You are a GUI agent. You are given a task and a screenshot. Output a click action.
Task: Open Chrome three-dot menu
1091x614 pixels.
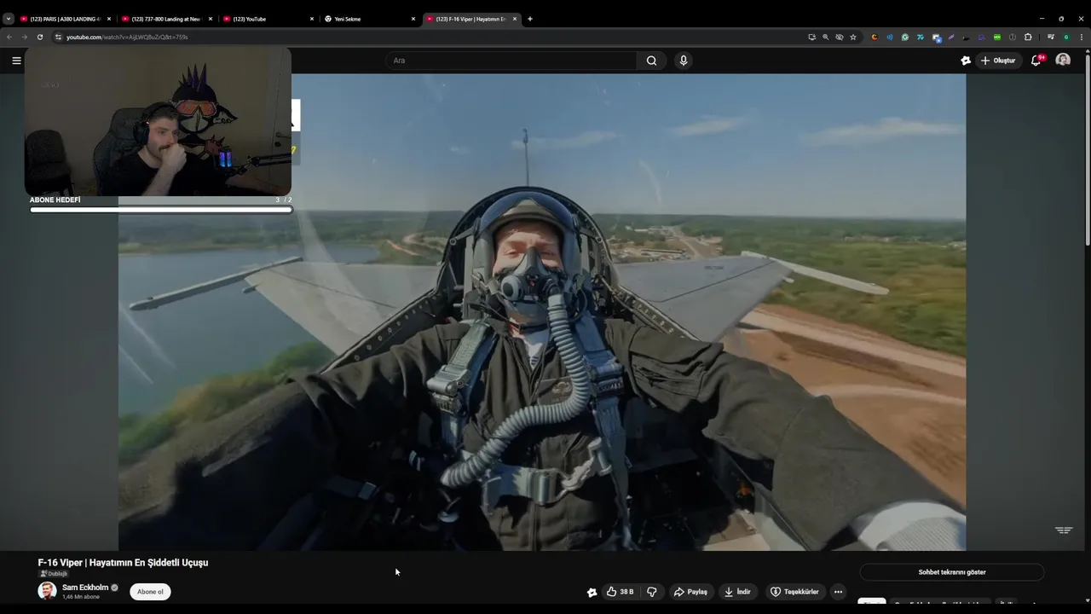click(x=1082, y=37)
